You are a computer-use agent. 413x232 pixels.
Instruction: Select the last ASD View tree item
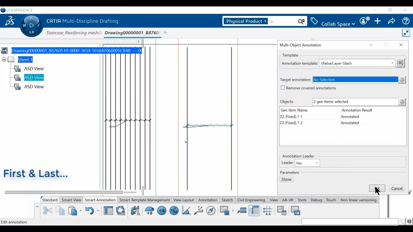click(34, 87)
